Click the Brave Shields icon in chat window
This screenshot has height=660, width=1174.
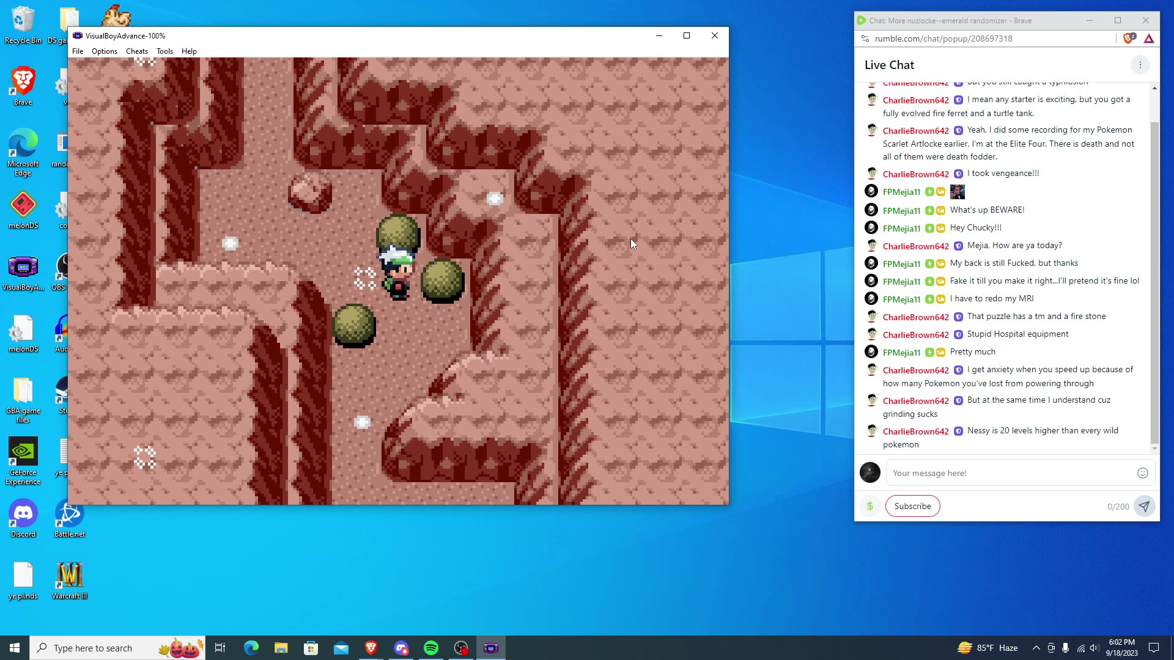[x=1129, y=38]
